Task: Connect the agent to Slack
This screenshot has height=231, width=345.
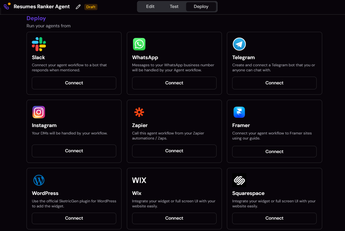Action: [74, 83]
